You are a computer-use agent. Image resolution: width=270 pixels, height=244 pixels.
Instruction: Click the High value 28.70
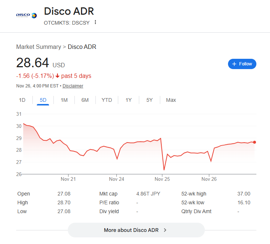pyautogui.click(x=64, y=202)
